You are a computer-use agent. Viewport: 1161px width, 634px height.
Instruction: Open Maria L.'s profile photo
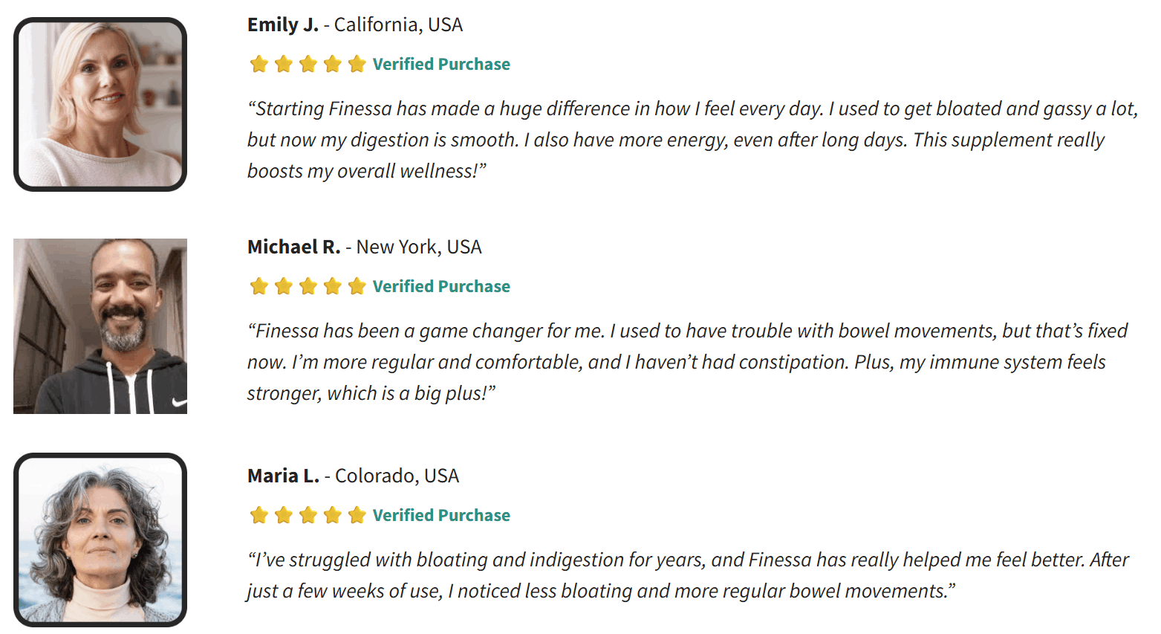tap(100, 540)
